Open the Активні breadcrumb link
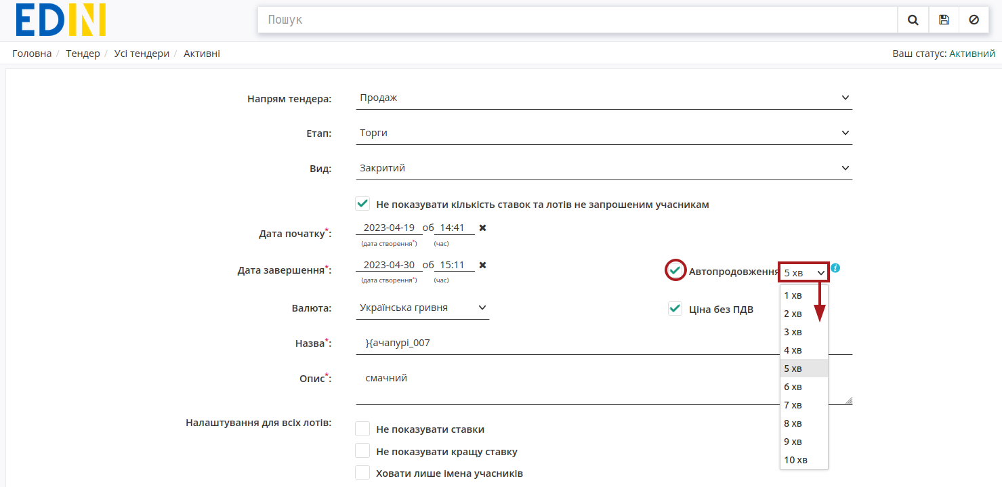1002x487 pixels. pyautogui.click(x=202, y=54)
